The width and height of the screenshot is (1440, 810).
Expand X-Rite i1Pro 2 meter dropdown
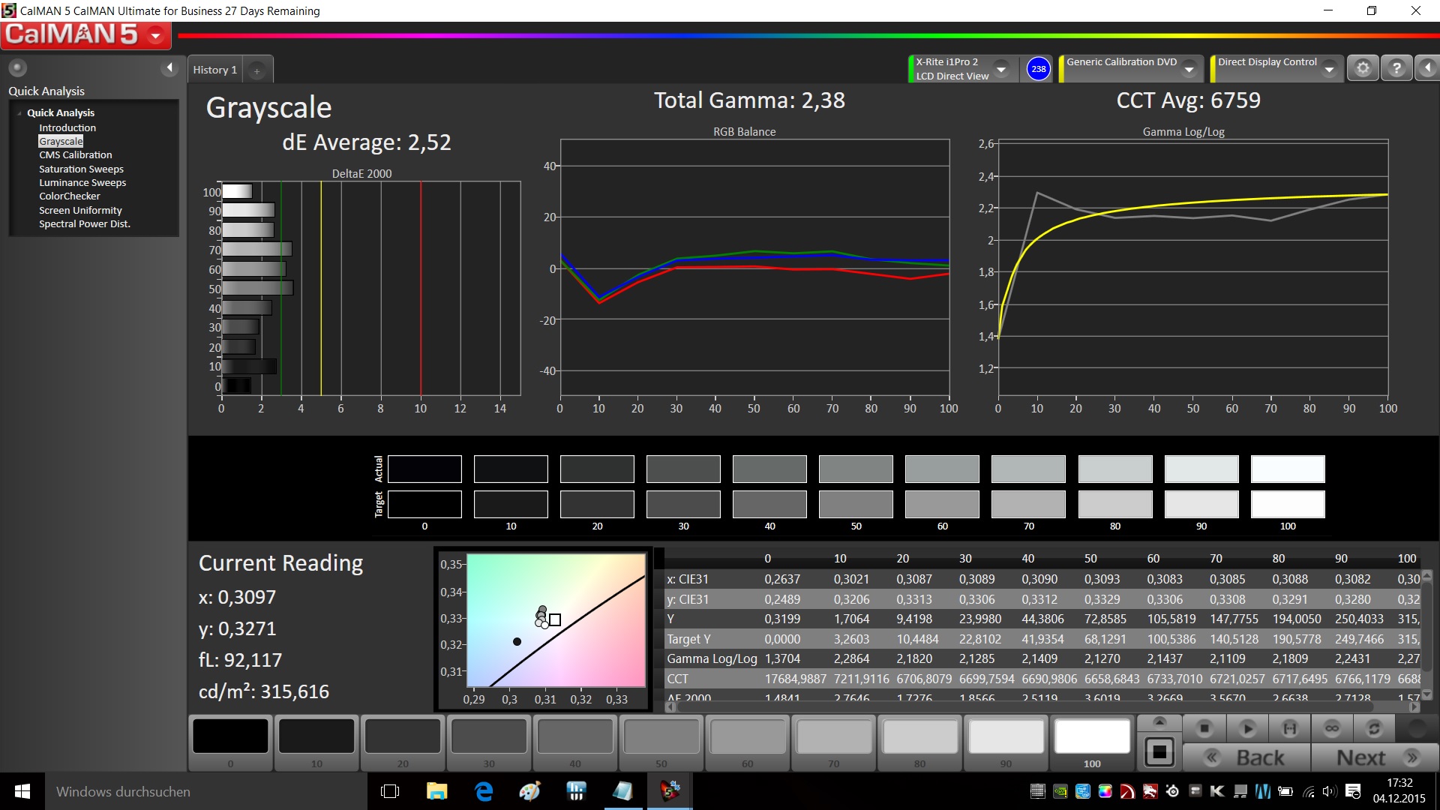tap(1001, 69)
